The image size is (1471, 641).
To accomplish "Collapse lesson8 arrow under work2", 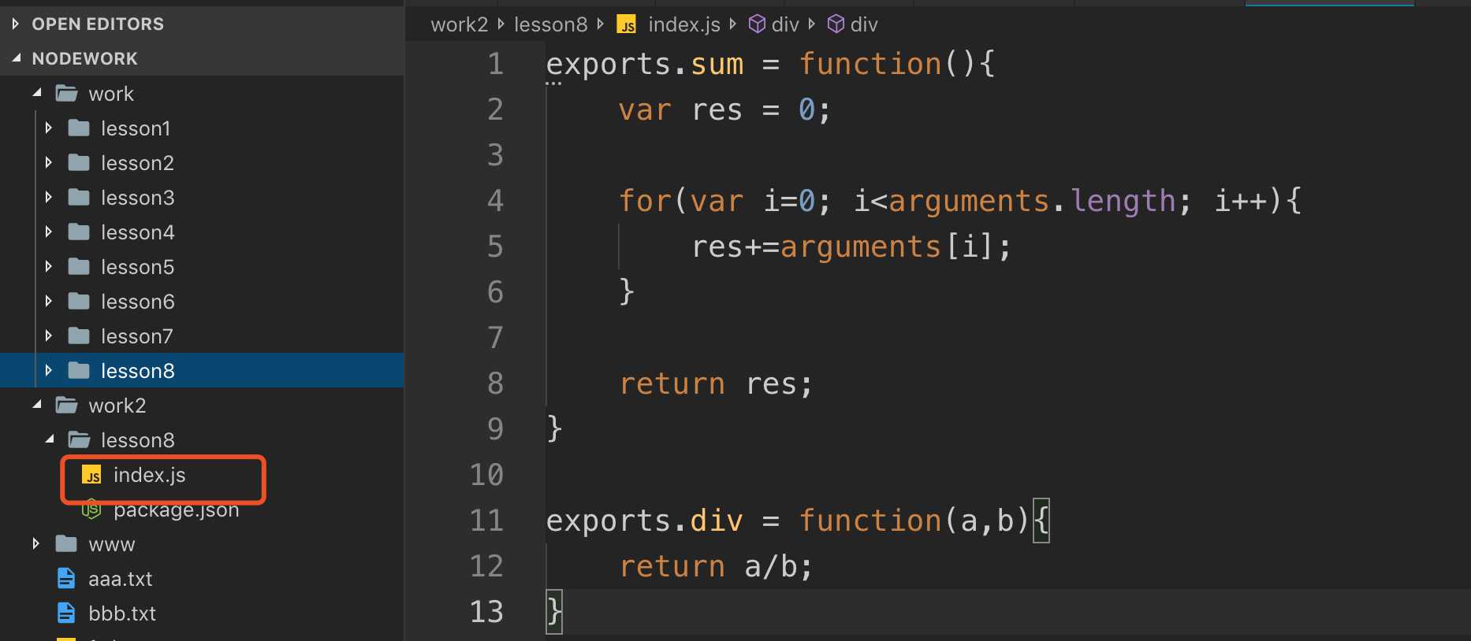I will (x=50, y=439).
